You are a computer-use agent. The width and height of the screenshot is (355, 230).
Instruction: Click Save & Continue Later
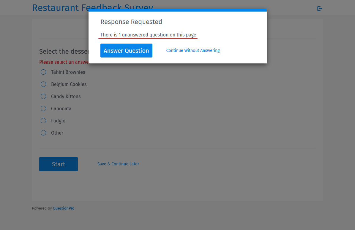click(x=118, y=164)
